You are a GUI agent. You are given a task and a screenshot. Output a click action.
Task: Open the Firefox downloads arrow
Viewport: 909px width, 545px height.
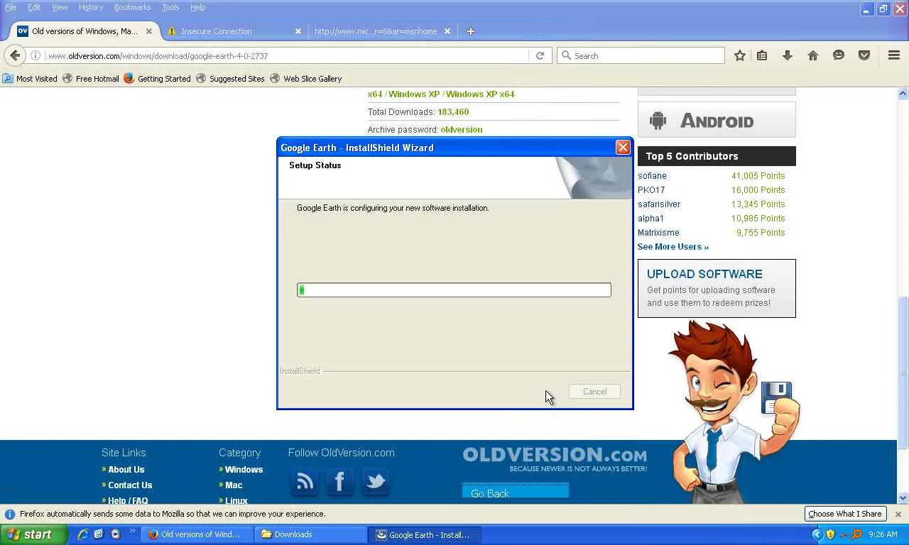click(x=788, y=55)
